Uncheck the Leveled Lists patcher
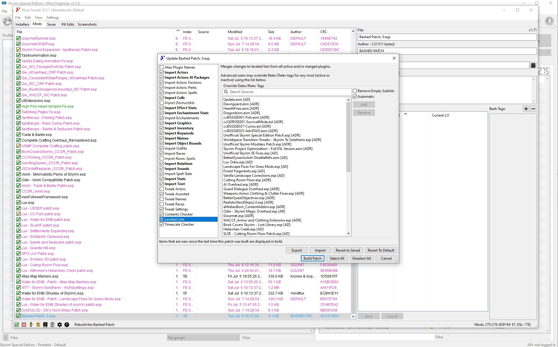 (162, 219)
